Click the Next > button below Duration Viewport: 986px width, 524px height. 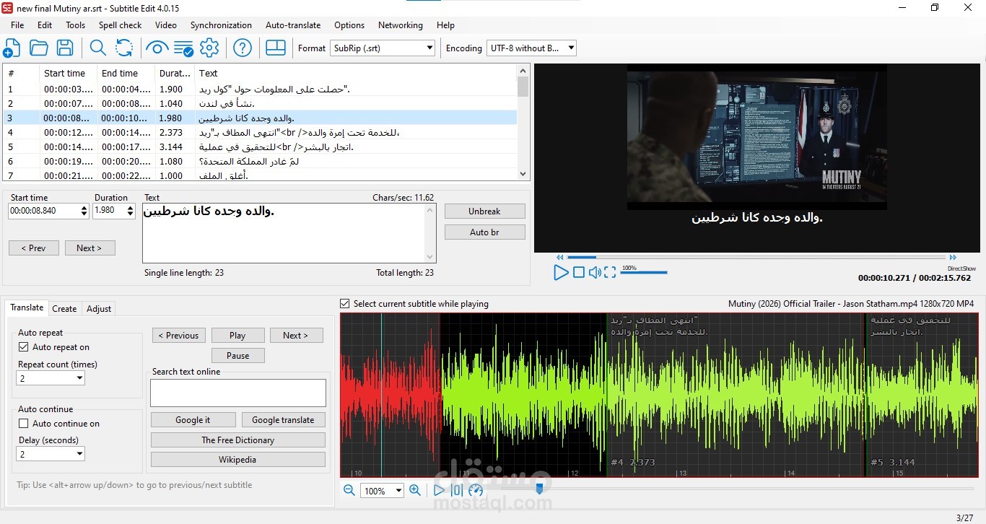(90, 248)
